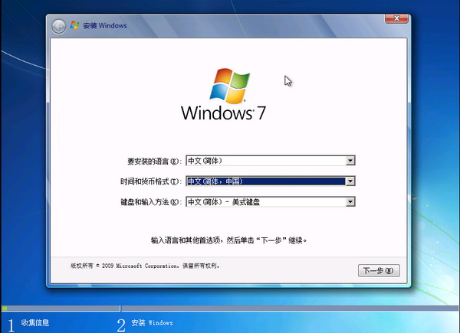Click the 要安装的语言(E) label
Screen dimensions: 460x333
coord(154,161)
